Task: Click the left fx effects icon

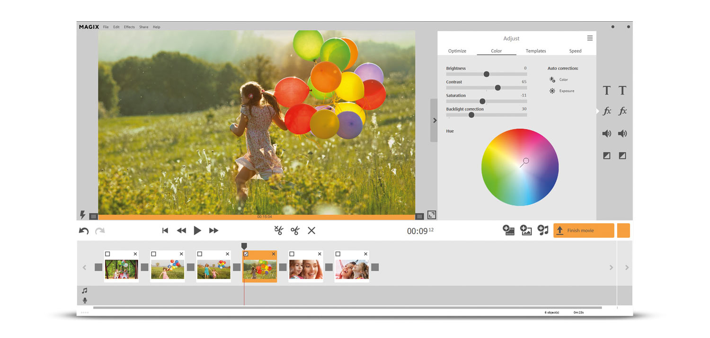Action: (607, 111)
